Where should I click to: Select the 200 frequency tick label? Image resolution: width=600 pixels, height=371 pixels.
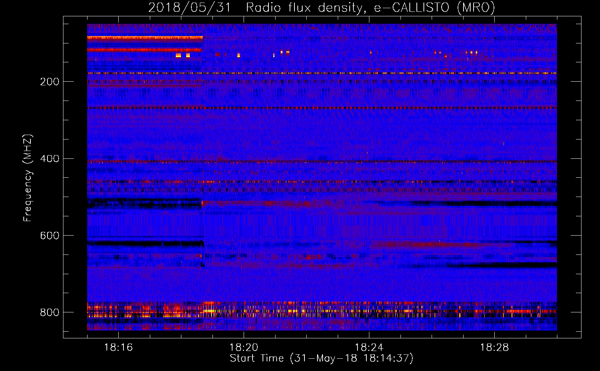click(50, 82)
